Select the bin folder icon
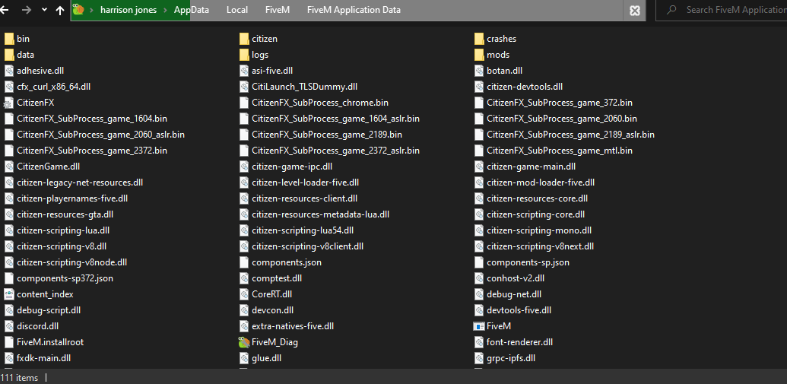 (9, 39)
